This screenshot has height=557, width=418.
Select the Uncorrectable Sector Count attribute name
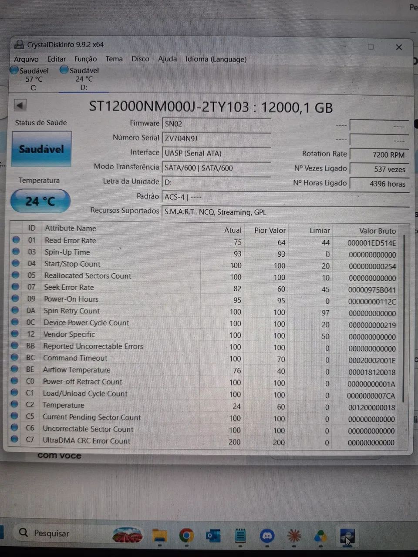(x=88, y=429)
